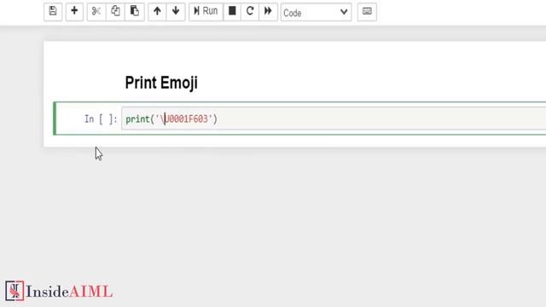Screen dimensions: 546x307
Task: Run the current cell
Action: pos(206,11)
